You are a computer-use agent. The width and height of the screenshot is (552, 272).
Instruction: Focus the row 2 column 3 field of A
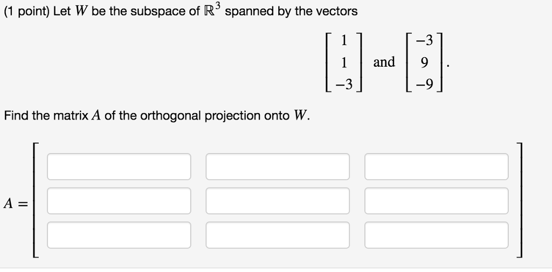tap(437, 200)
